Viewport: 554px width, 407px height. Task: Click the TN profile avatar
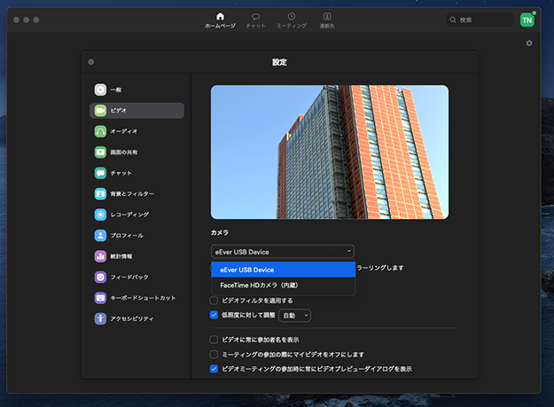527,20
